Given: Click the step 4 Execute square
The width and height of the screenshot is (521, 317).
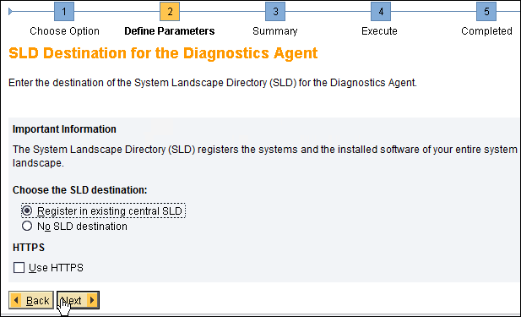Looking at the screenshot, I should [381, 12].
